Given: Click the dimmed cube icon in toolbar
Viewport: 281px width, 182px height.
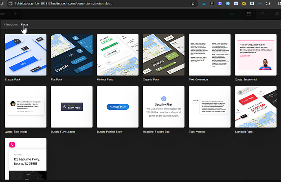Looking at the screenshot, I should click(277, 13).
